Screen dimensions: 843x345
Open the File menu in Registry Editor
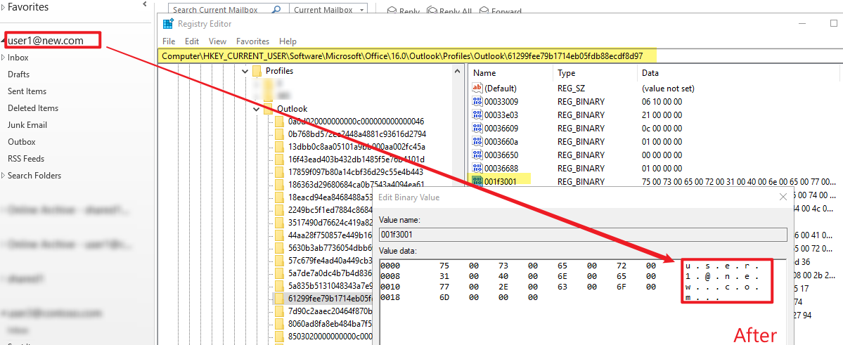click(x=168, y=41)
